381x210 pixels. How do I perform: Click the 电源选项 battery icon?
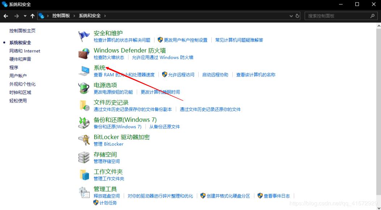point(83,88)
